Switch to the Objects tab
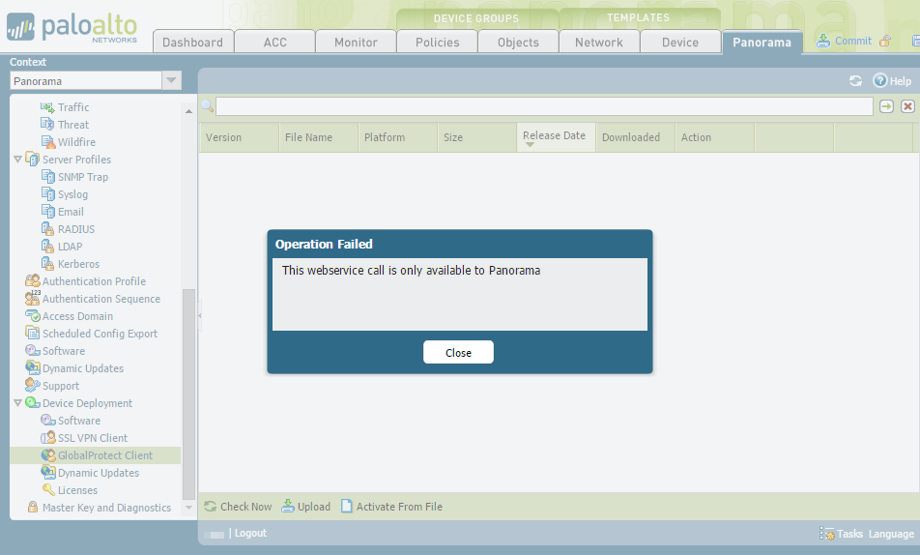The image size is (920, 555). coord(518,43)
